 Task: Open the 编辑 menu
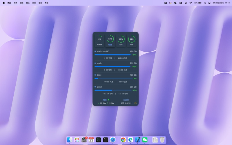point(21,3)
